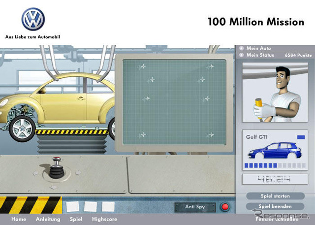Hit the red Anti Spy round button

[225, 207]
